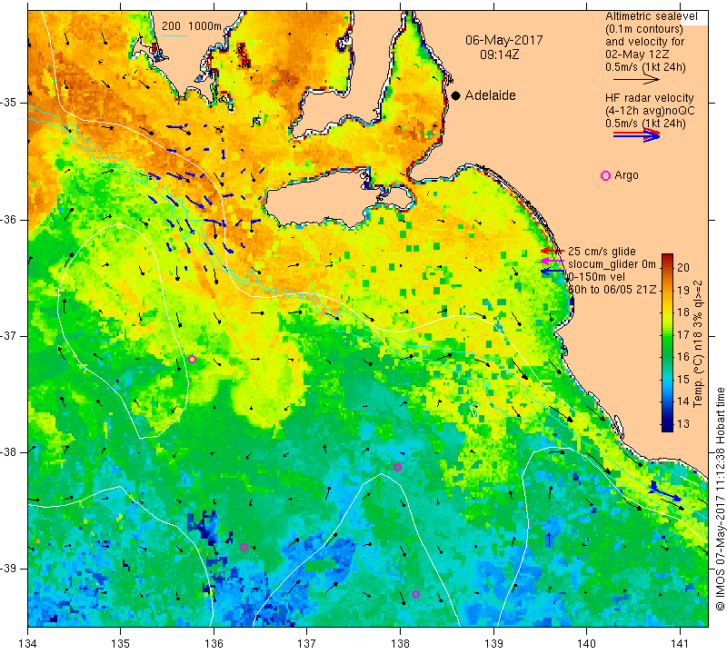Click the 06-May-2017 date label
This screenshot has width=727, height=654.
504,40
